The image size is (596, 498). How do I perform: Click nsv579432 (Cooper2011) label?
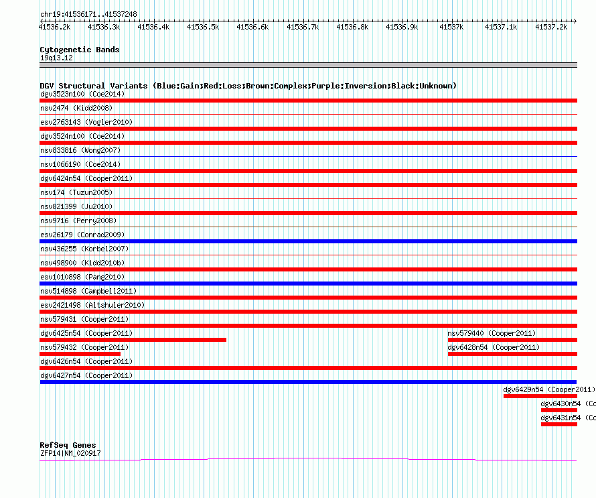[84, 347]
